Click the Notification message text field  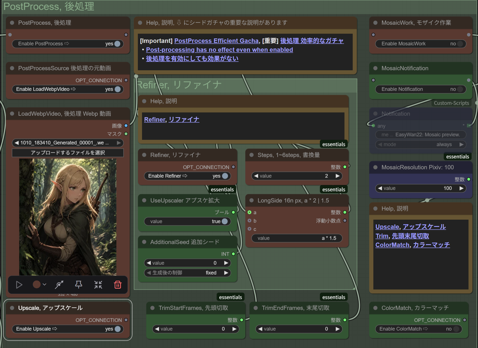421,135
